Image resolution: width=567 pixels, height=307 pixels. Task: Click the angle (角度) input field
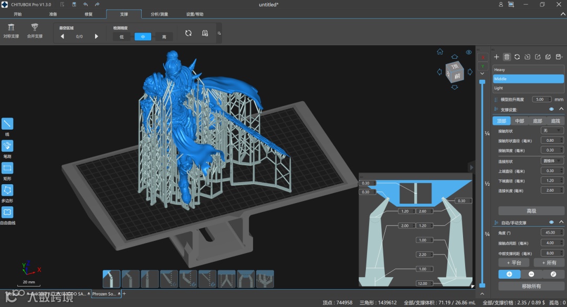point(550,232)
